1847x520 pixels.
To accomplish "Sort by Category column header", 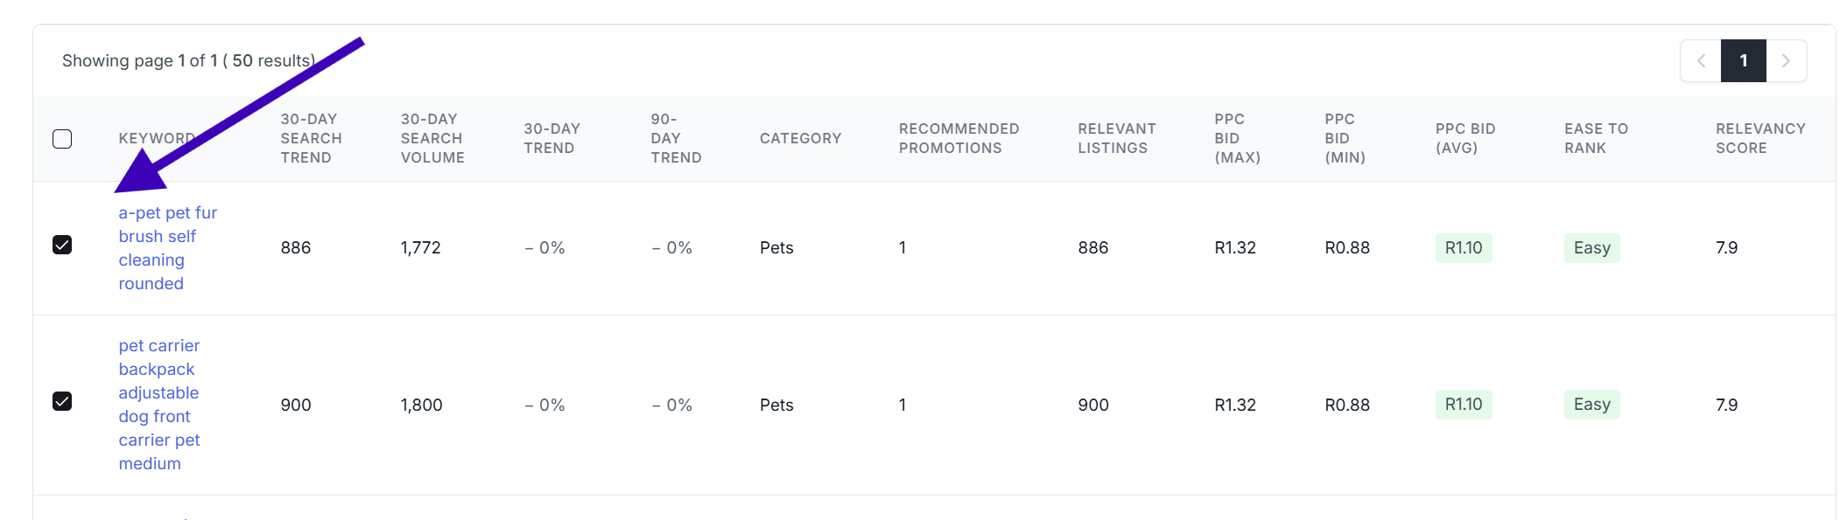I will tap(800, 138).
